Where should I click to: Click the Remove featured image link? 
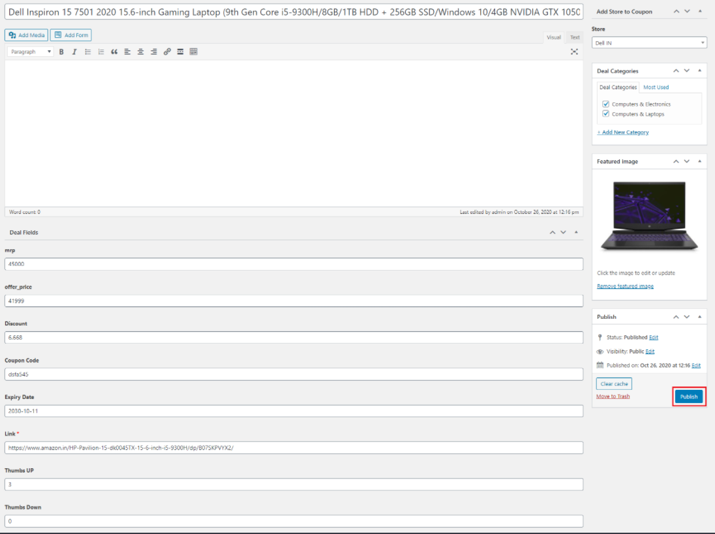click(x=625, y=286)
